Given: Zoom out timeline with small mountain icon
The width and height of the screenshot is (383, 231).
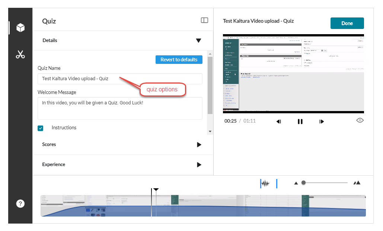Looking at the screenshot, I should click(x=296, y=183).
